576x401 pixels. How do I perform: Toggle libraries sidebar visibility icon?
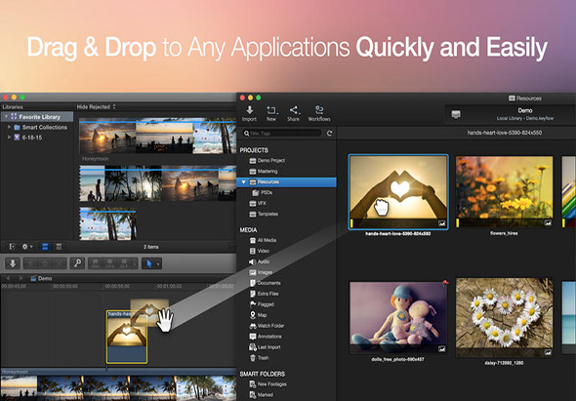pos(12,247)
